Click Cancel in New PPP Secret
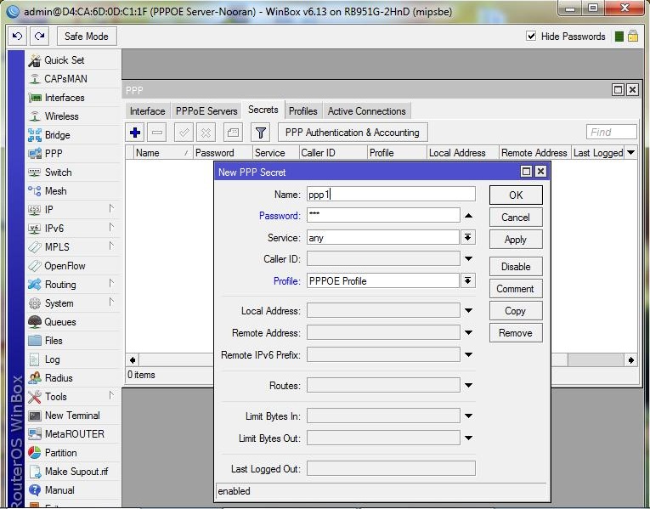The width and height of the screenshot is (650, 509). (516, 218)
